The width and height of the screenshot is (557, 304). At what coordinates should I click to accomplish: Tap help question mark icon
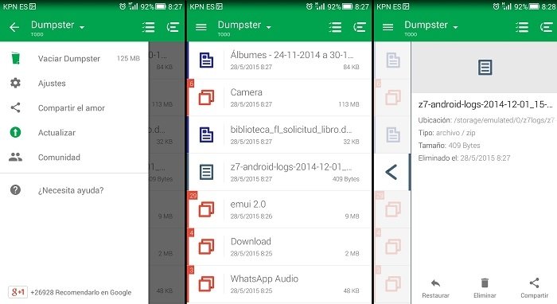coord(15,190)
